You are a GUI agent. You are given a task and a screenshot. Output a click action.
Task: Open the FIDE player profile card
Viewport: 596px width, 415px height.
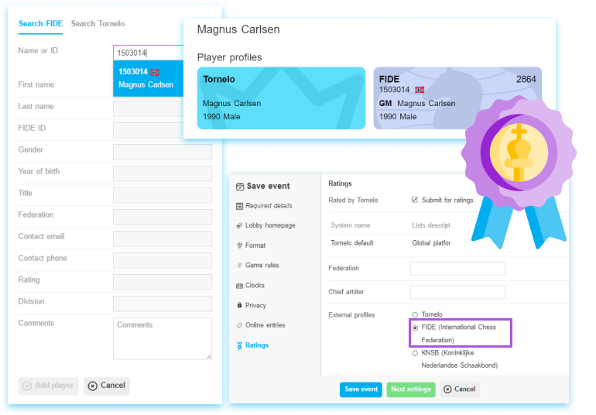pyautogui.click(x=457, y=98)
